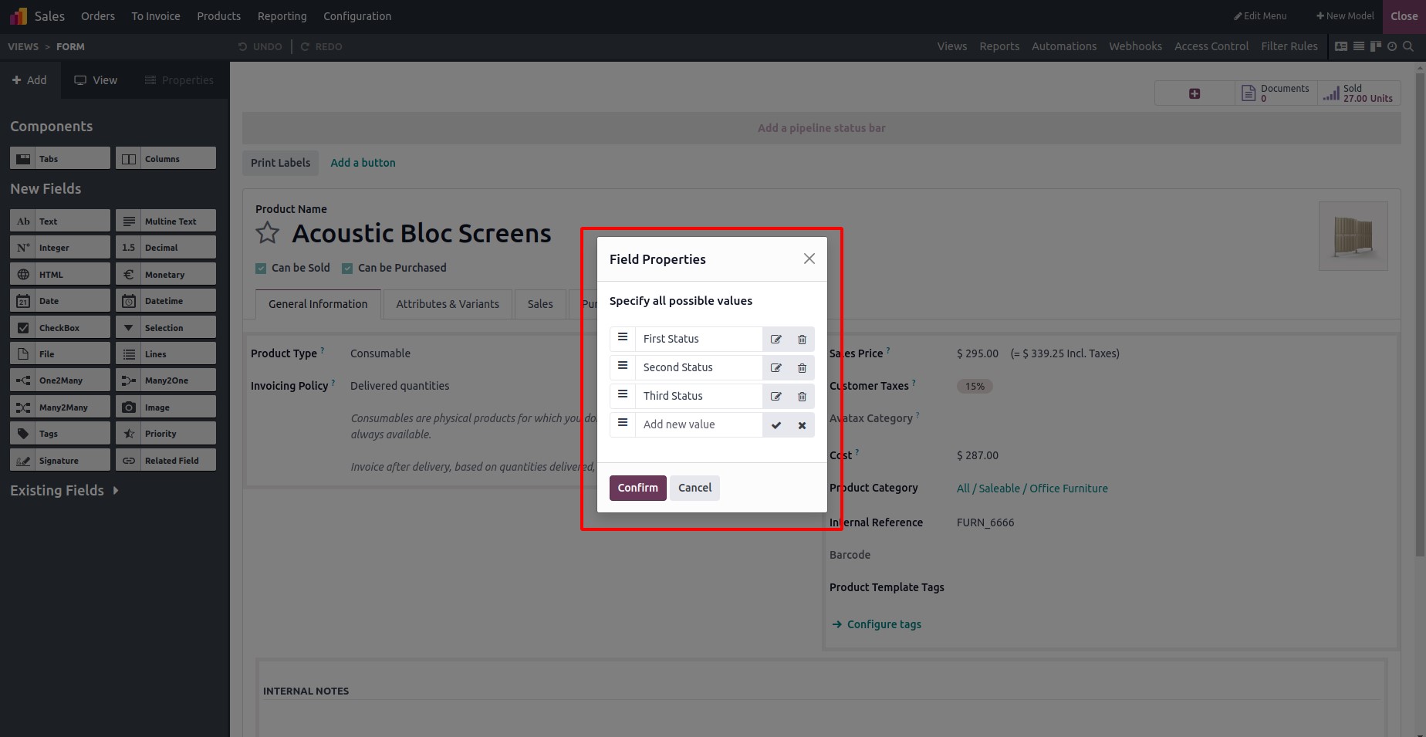
Task: Switch to form view icon
Action: pyautogui.click(x=1341, y=46)
